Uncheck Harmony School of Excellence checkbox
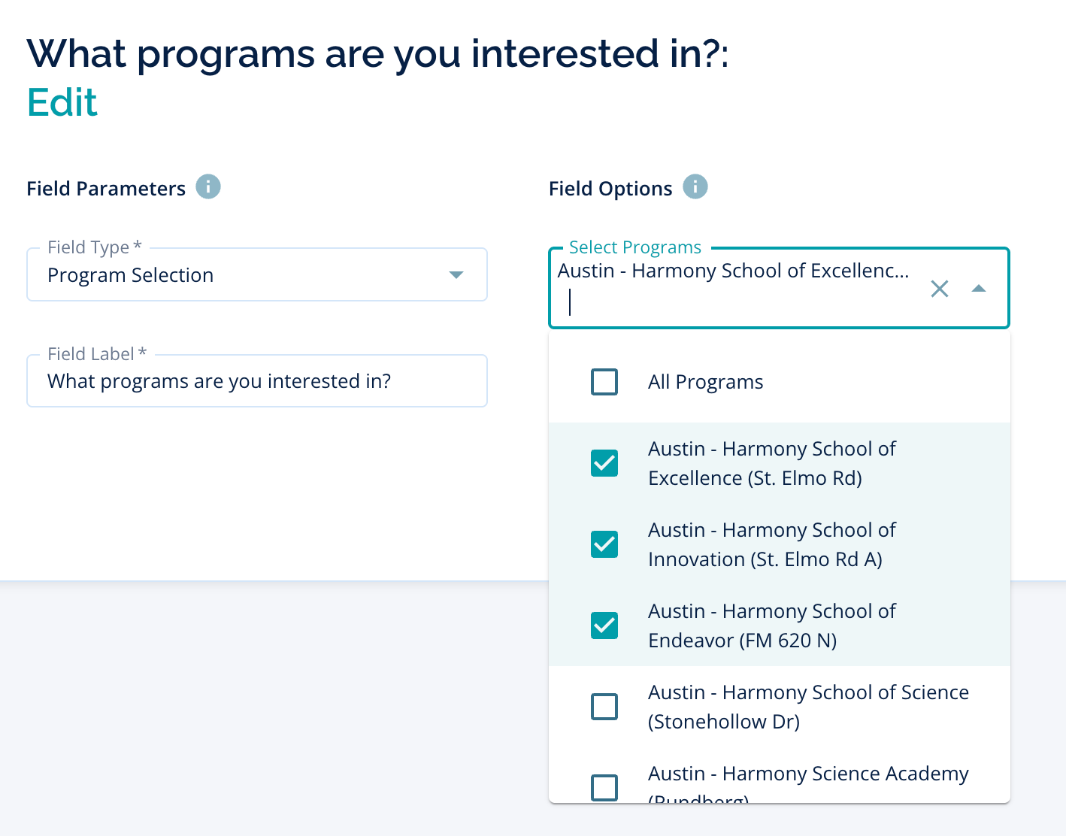 (604, 463)
